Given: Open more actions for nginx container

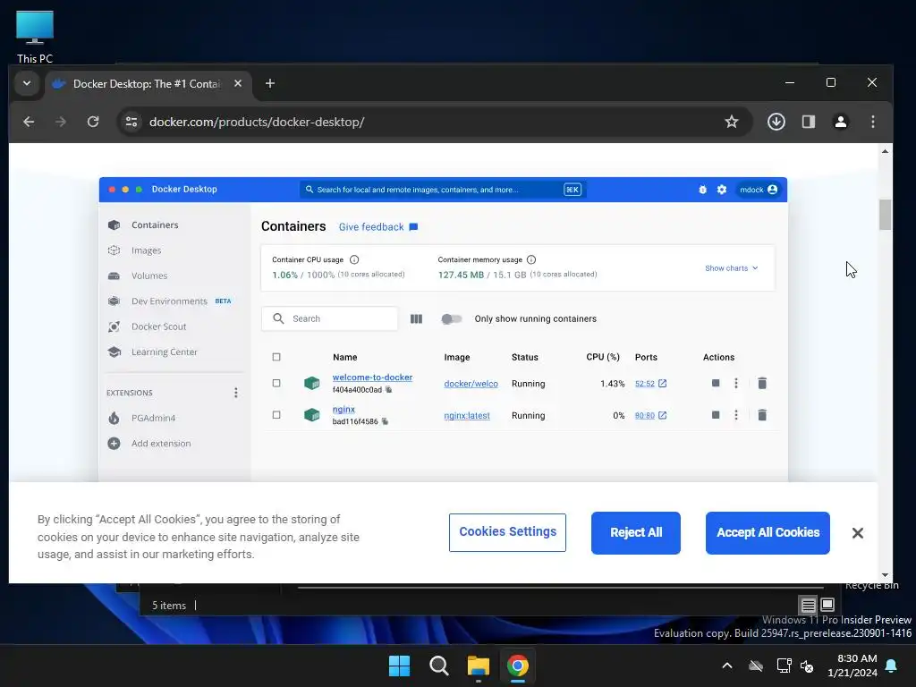Looking at the screenshot, I should (x=736, y=415).
